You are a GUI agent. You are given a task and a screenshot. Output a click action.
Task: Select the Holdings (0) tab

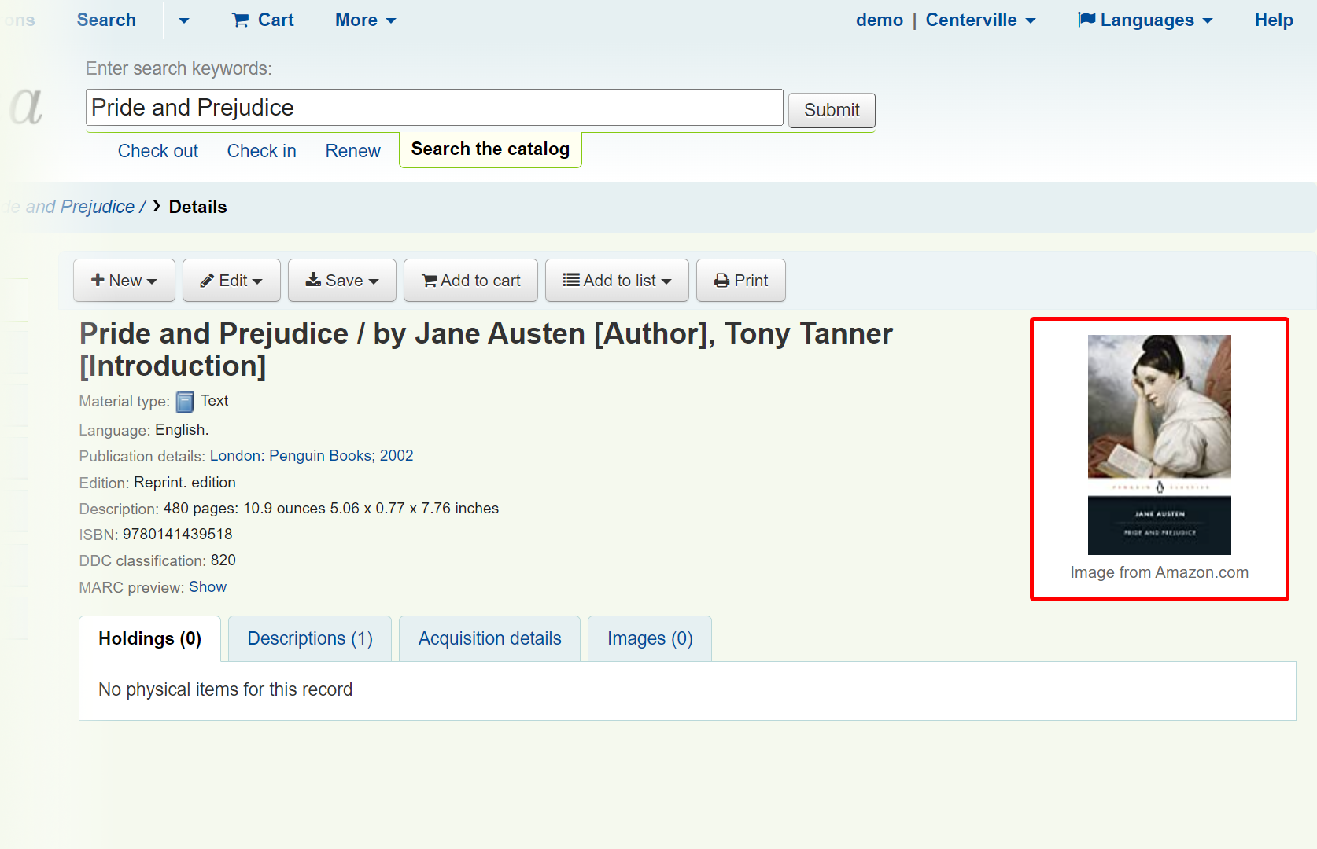click(149, 638)
